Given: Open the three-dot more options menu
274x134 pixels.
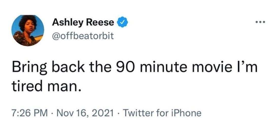Looking at the screenshot, I should point(260,22).
